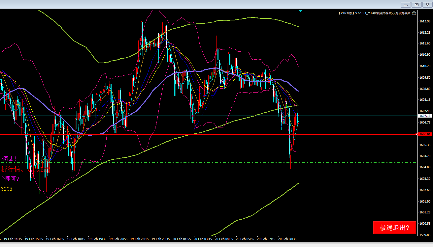Click the 1610.90 price axis label
The height and width of the screenshot is (247, 433).
[x=424, y=55]
